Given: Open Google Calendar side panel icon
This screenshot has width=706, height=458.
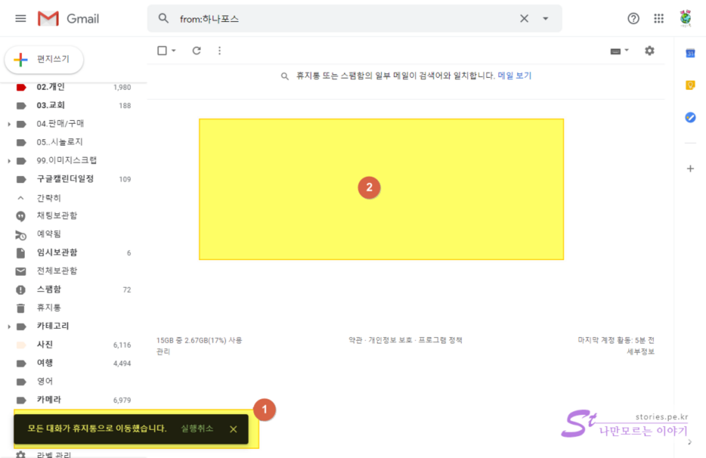Looking at the screenshot, I should click(x=690, y=53).
